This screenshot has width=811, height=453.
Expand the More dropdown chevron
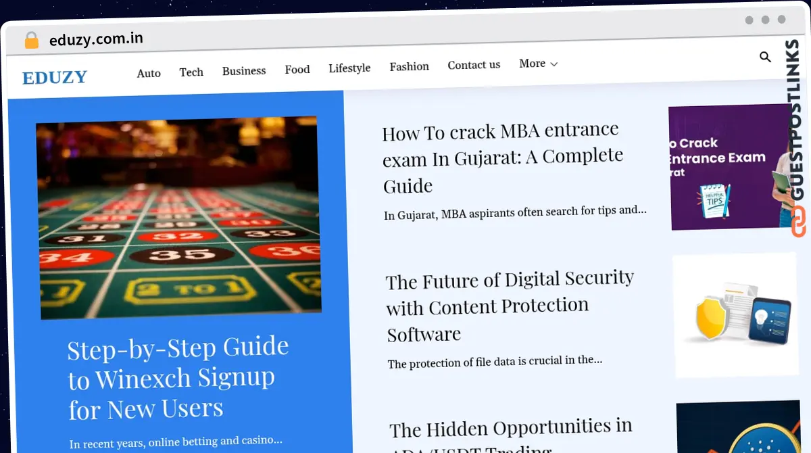point(554,64)
